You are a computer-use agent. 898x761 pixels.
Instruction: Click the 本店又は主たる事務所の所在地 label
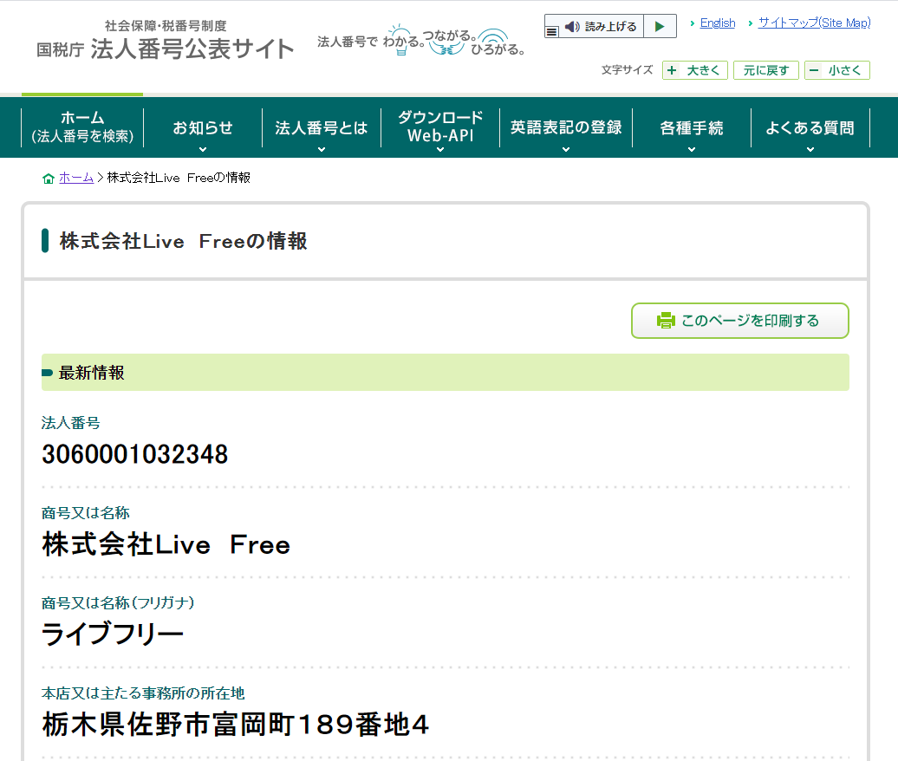click(x=143, y=693)
